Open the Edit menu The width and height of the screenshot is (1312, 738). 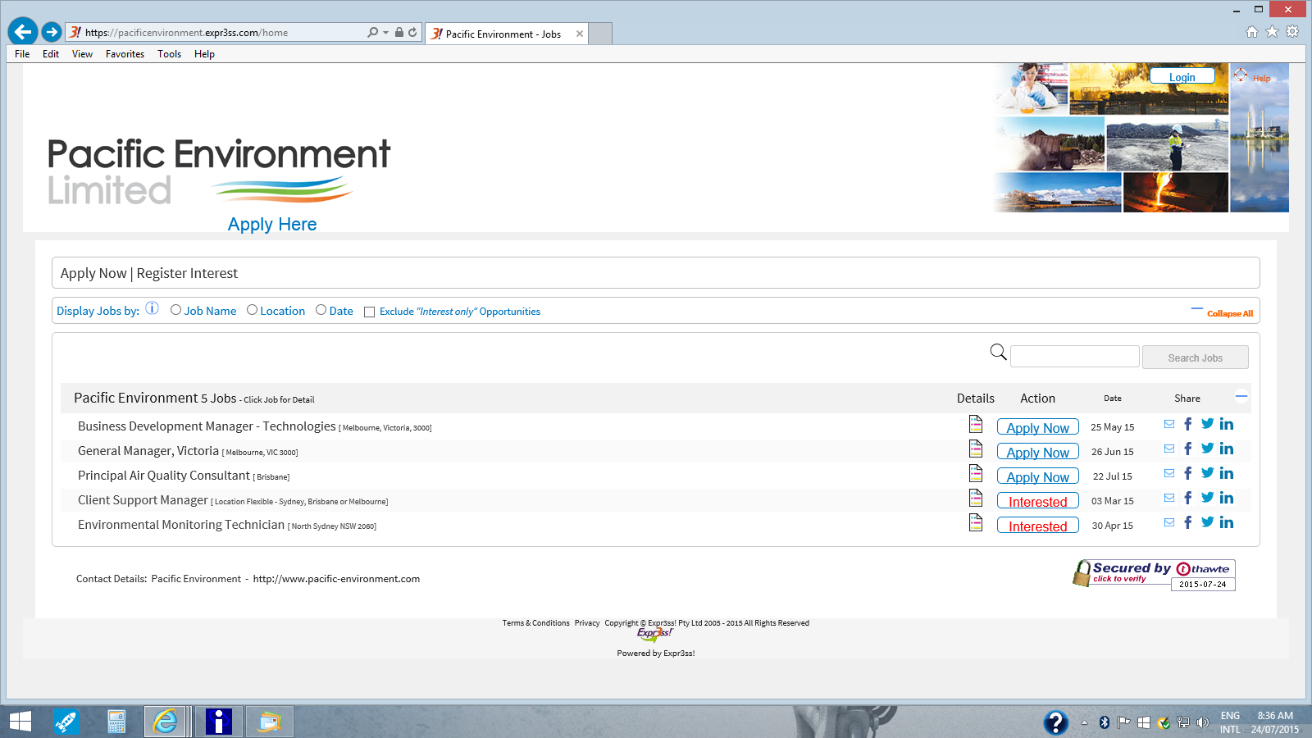51,54
